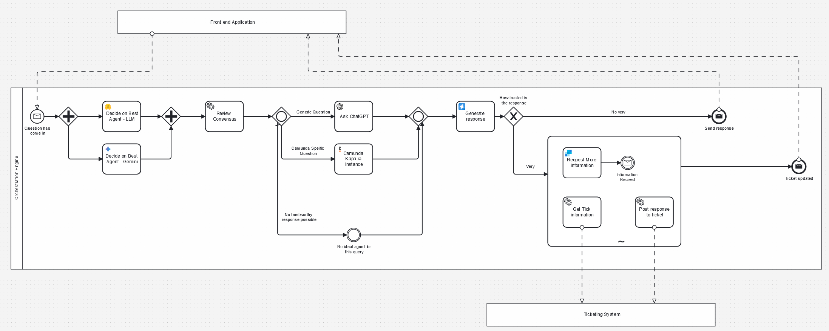Click the ad-hoc tilde marker on subprocess
This screenshot has width=829, height=331.
click(x=621, y=242)
